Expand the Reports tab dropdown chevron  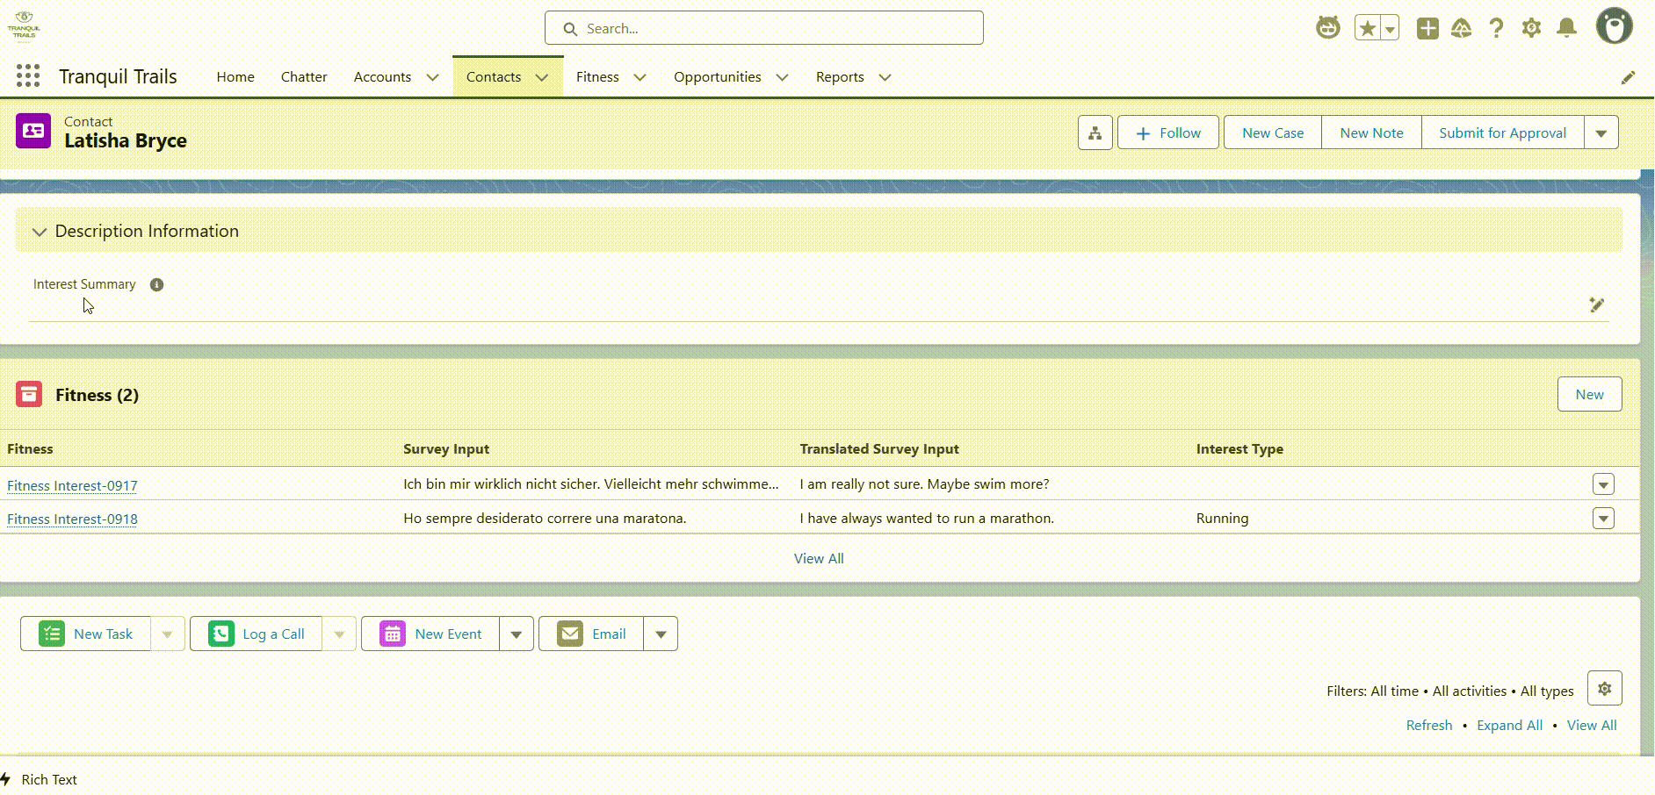coord(885,77)
